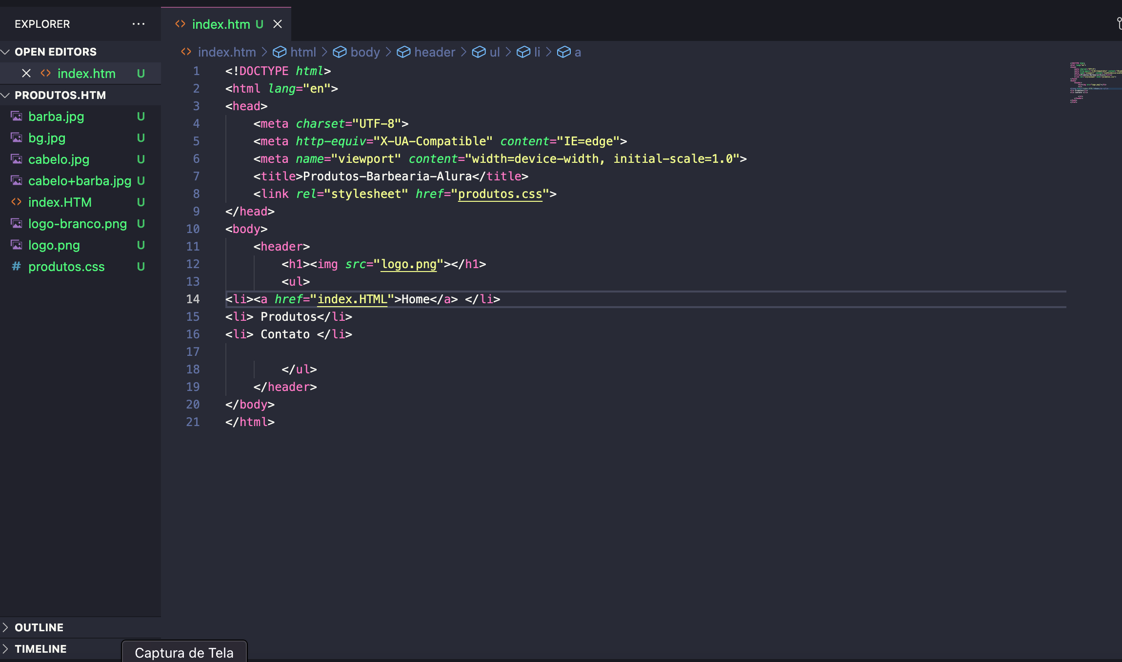The image size is (1122, 662).
Task: Click the bg.jpg image file icon
Action: click(x=17, y=138)
